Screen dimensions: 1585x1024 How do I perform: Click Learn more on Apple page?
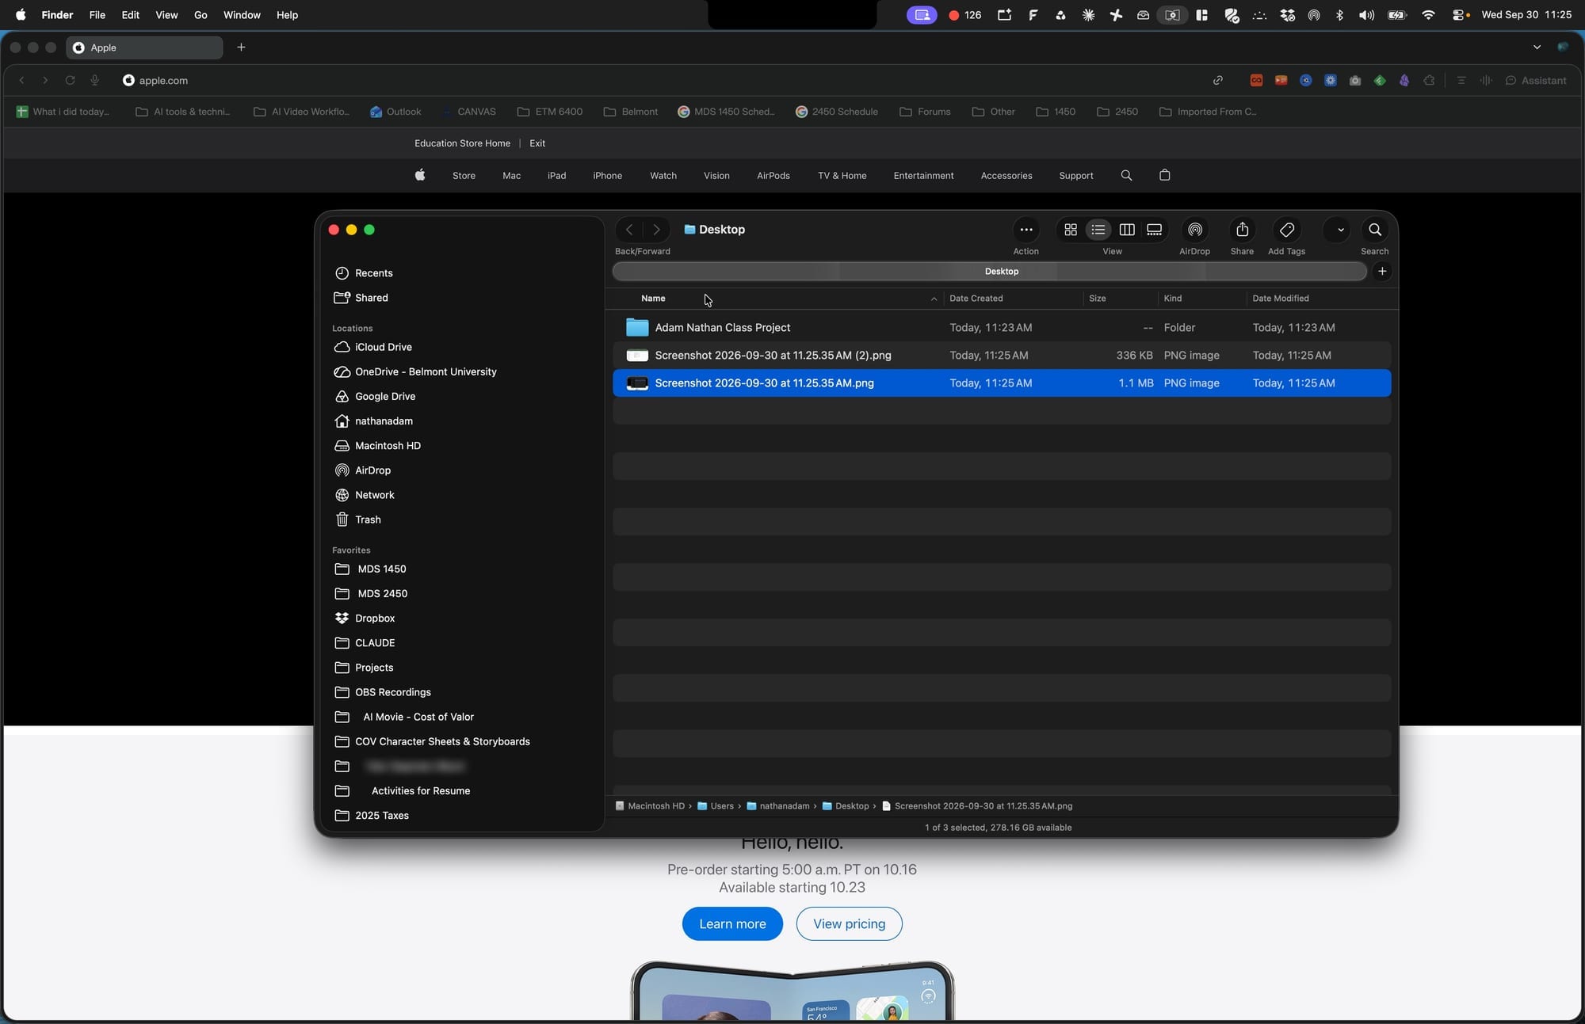pyautogui.click(x=732, y=924)
